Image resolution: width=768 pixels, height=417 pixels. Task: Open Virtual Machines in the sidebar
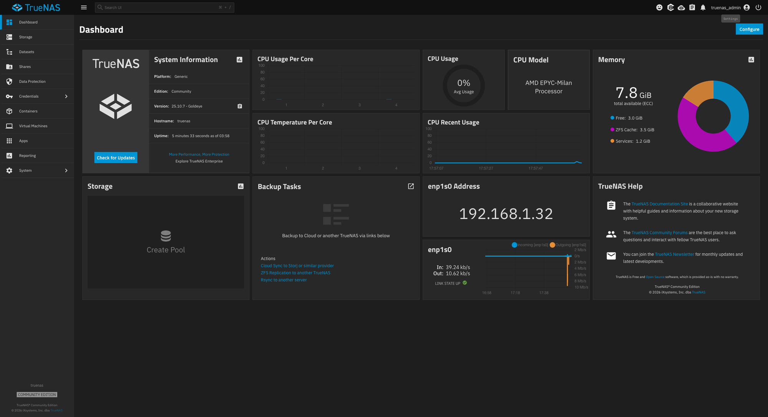coord(37,126)
